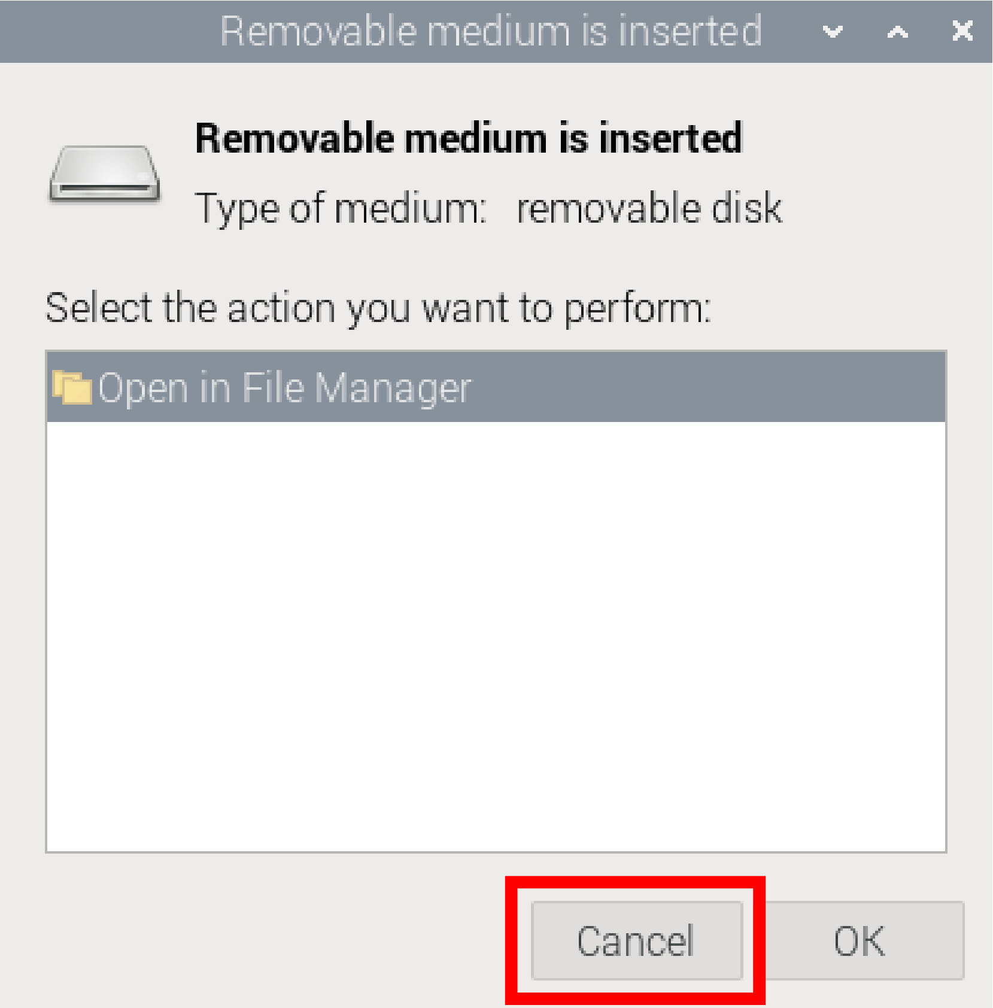Image resolution: width=993 pixels, height=1008 pixels.
Task: Maximize the dialog using the up chevron
Action: 897,31
